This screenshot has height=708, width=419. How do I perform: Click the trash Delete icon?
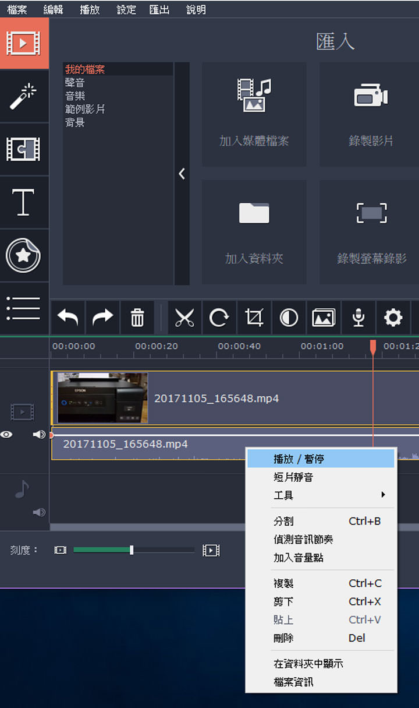point(137,318)
